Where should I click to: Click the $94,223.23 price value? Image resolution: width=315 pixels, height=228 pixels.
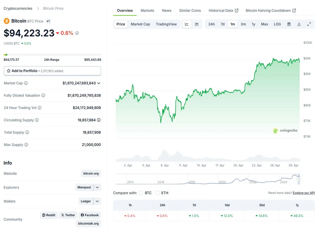(29, 33)
